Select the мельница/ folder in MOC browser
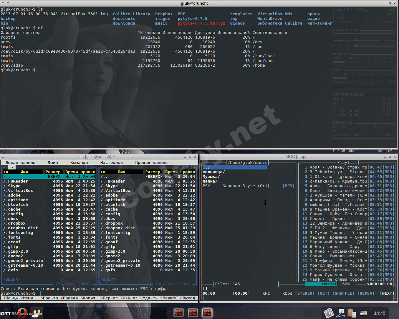The height and width of the screenshot is (319, 399). tap(214, 172)
